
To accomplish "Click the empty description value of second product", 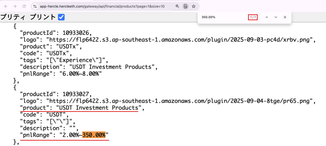I will pos(73,128).
